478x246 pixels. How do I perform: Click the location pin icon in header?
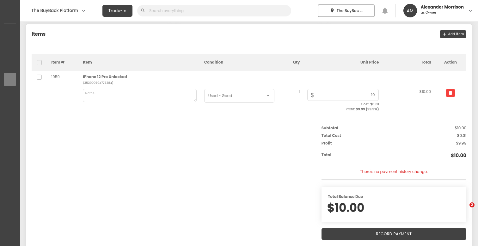click(x=332, y=11)
